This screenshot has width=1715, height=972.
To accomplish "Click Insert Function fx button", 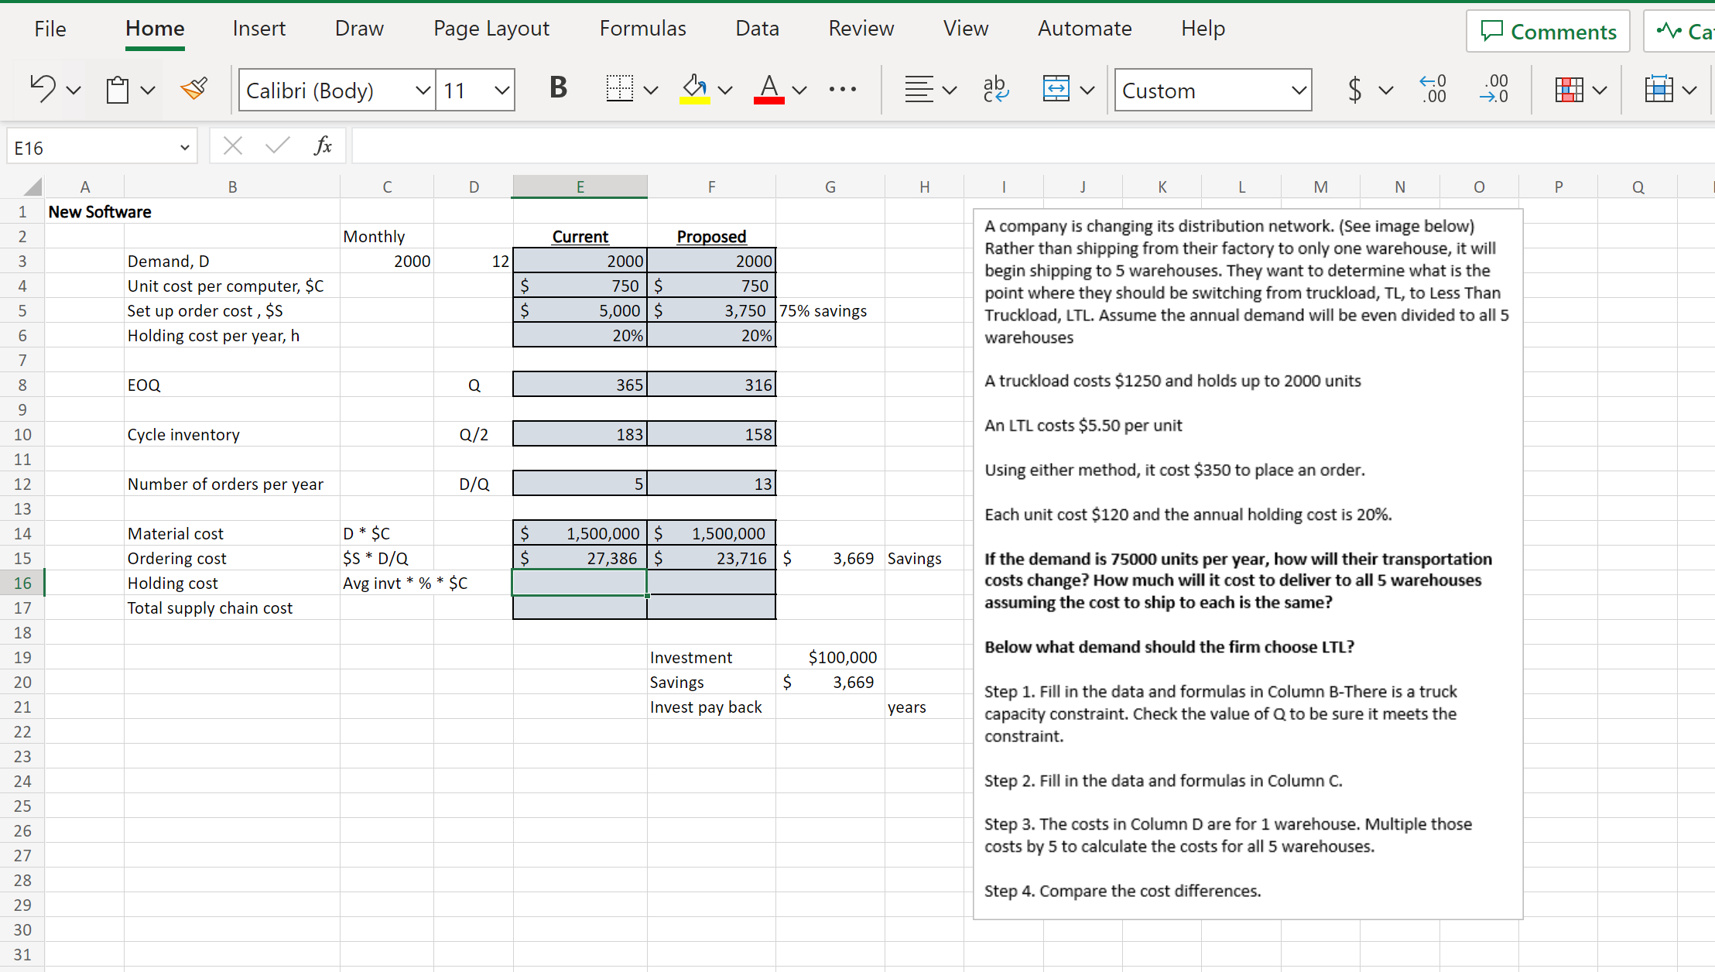I will [323, 145].
